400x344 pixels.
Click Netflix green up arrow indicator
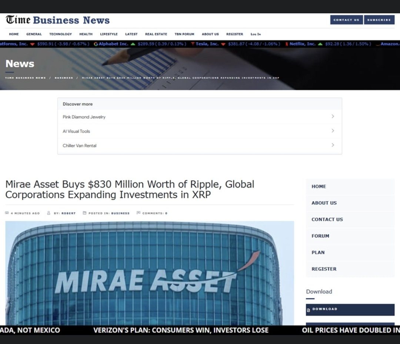(320, 44)
